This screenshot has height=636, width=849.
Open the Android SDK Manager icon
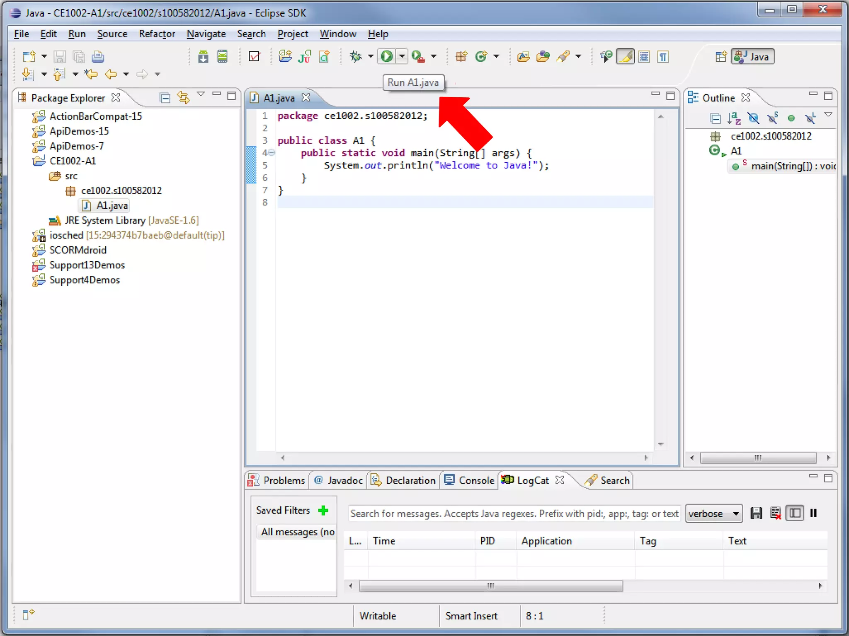pyautogui.click(x=203, y=56)
